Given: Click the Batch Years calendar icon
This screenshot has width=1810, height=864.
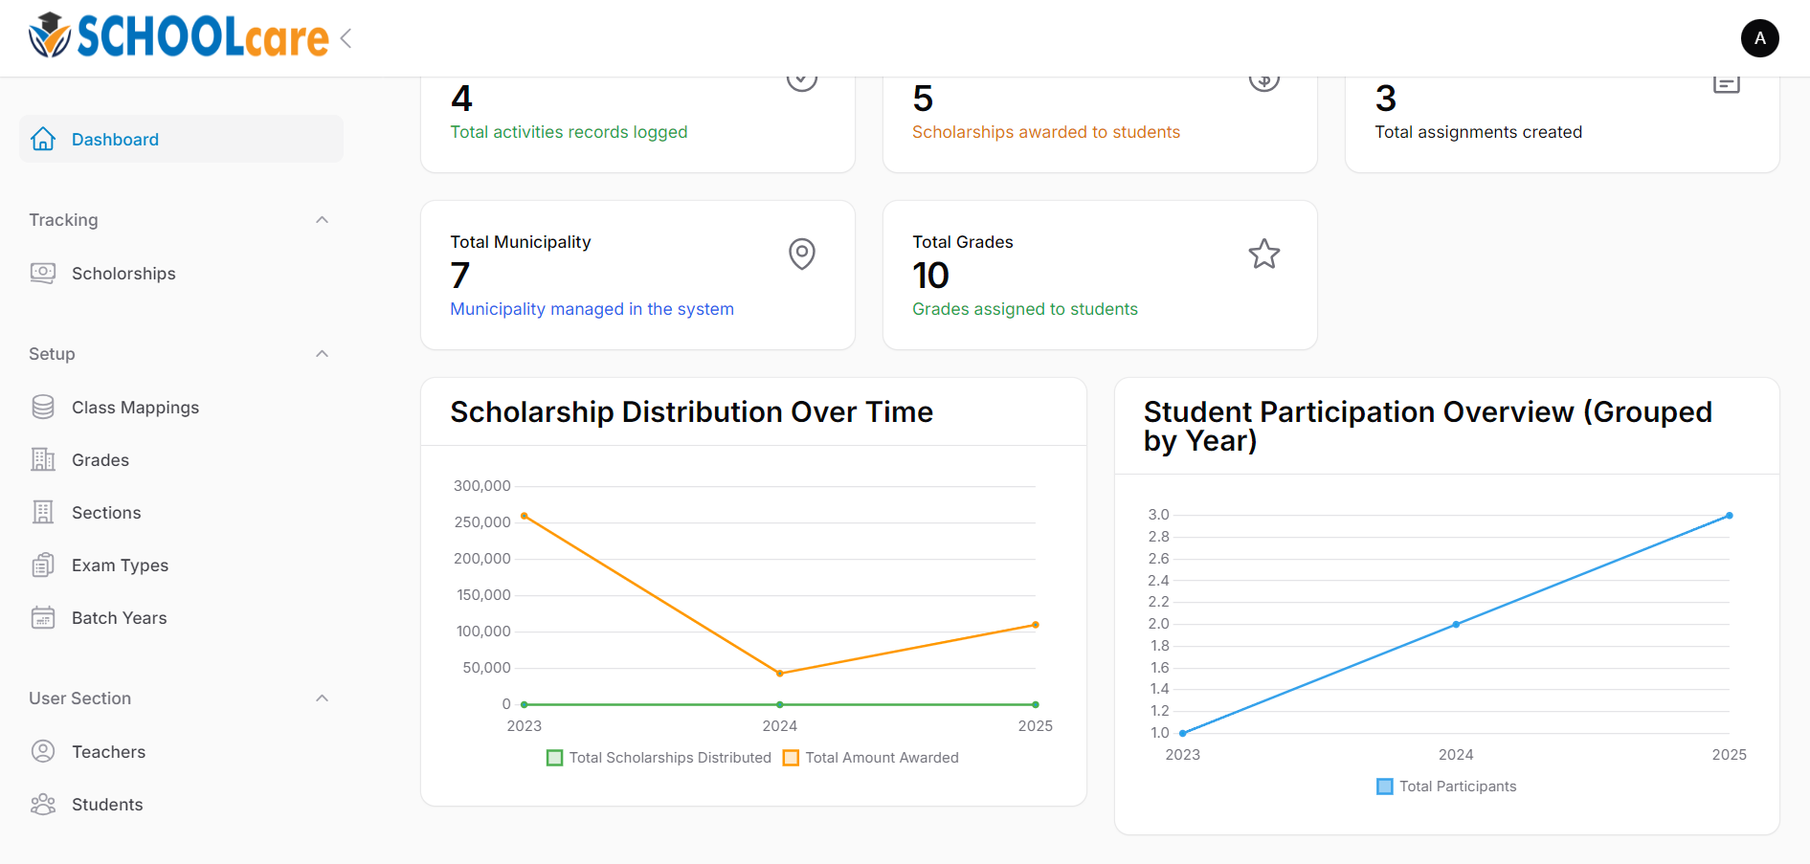Looking at the screenshot, I should click(x=43, y=618).
